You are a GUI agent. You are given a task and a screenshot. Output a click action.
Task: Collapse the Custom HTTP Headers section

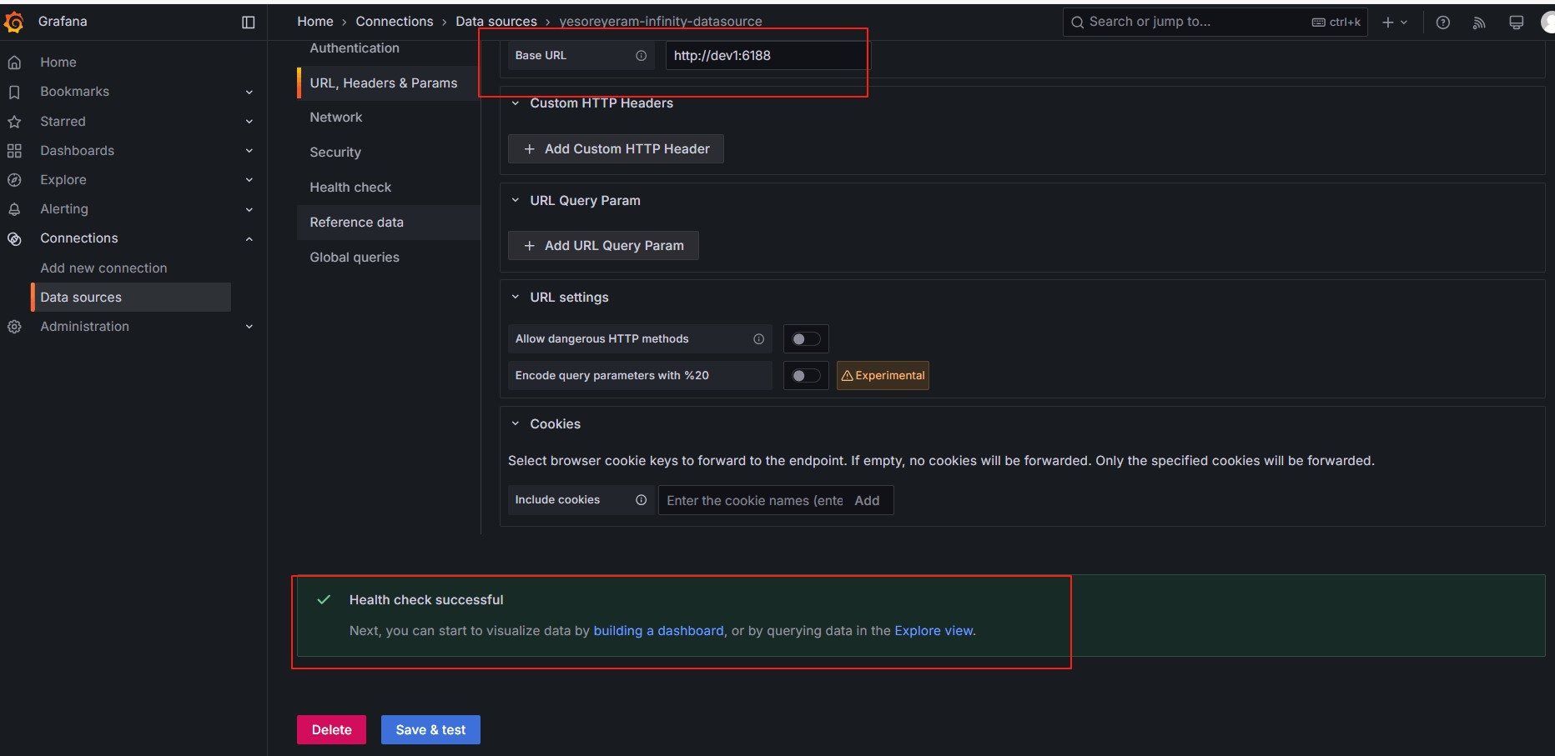coord(516,103)
